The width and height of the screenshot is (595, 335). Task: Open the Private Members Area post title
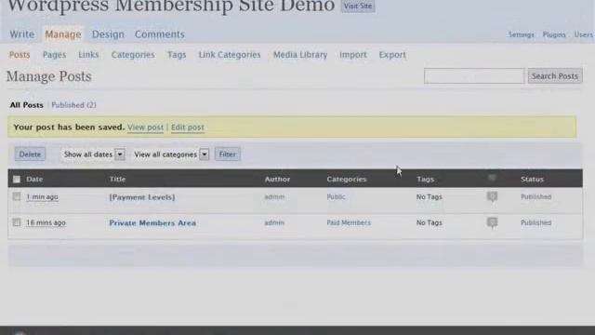pyautogui.click(x=152, y=223)
